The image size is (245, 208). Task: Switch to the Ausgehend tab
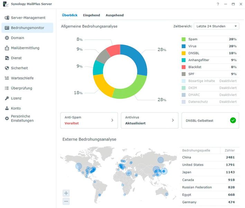pyautogui.click(x=115, y=15)
